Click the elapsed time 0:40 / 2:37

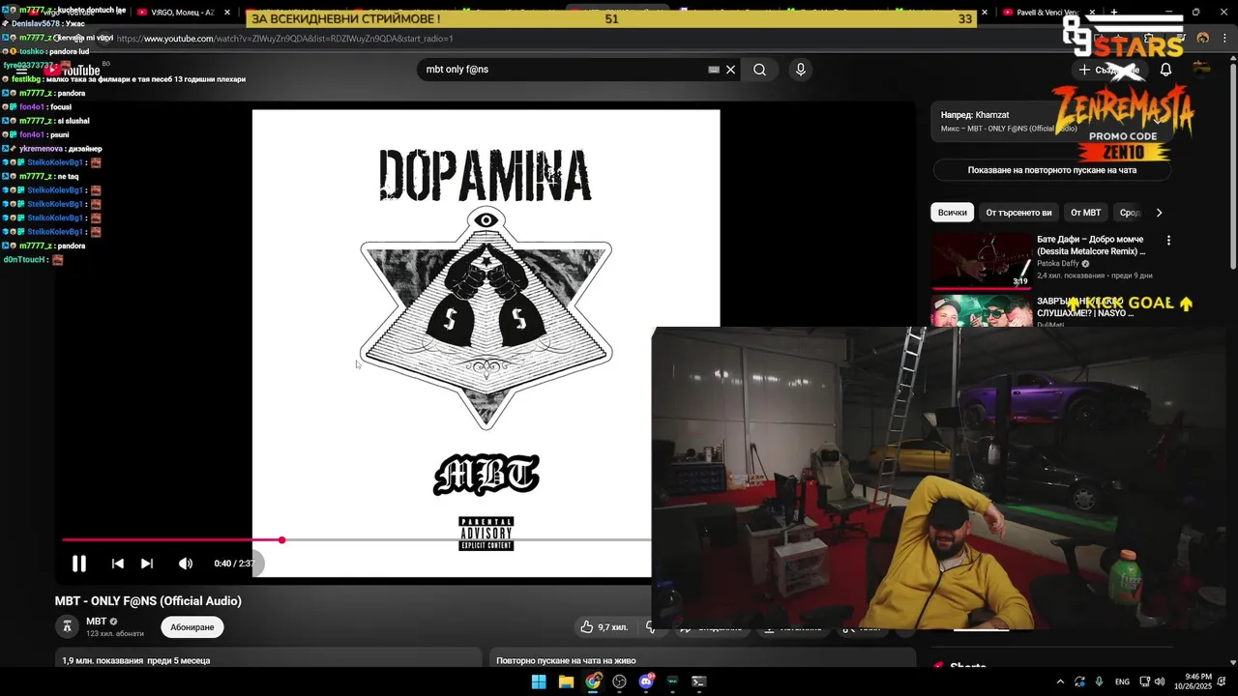(x=234, y=564)
